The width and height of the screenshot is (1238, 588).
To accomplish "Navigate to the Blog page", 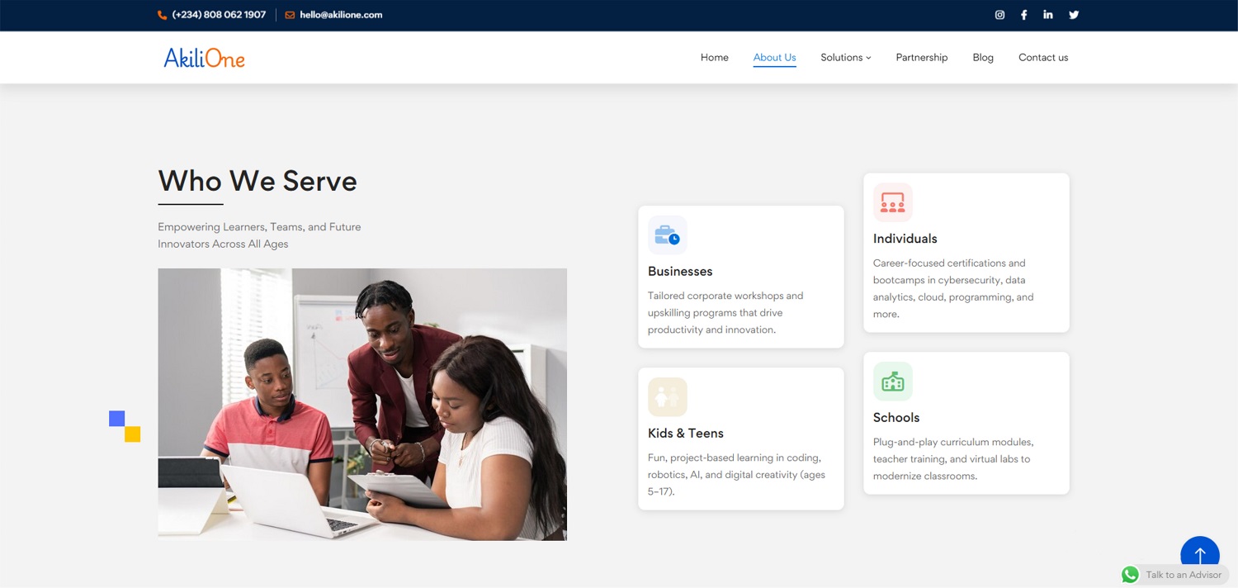I will coord(982,58).
